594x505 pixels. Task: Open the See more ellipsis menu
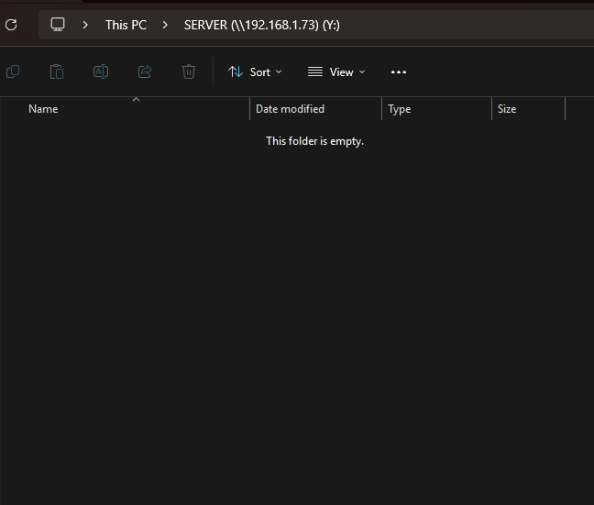tap(399, 72)
